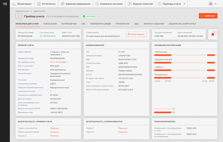The width and height of the screenshot is (223, 142).
Task: Click the Смежные системы icon
Action: pos(97,4)
